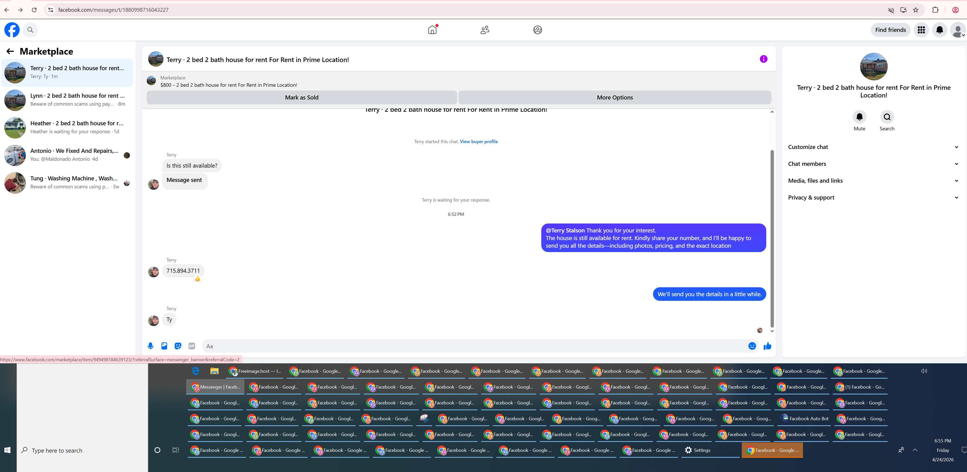967x472 pixels.
Task: Mute this conversation with the bell
Action: tap(859, 117)
